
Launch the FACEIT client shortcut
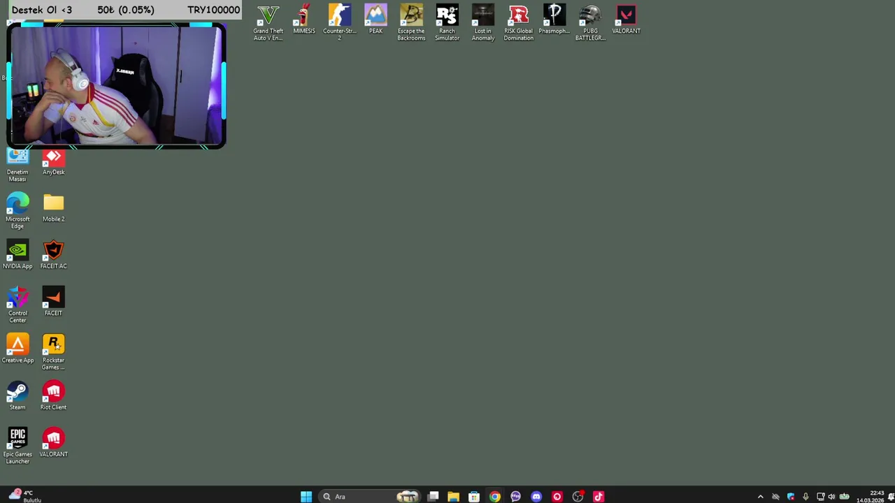tap(53, 301)
